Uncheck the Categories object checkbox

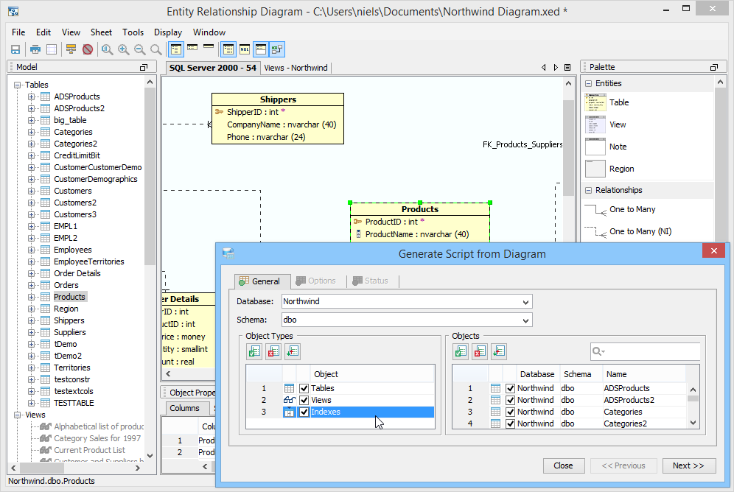pyautogui.click(x=510, y=412)
